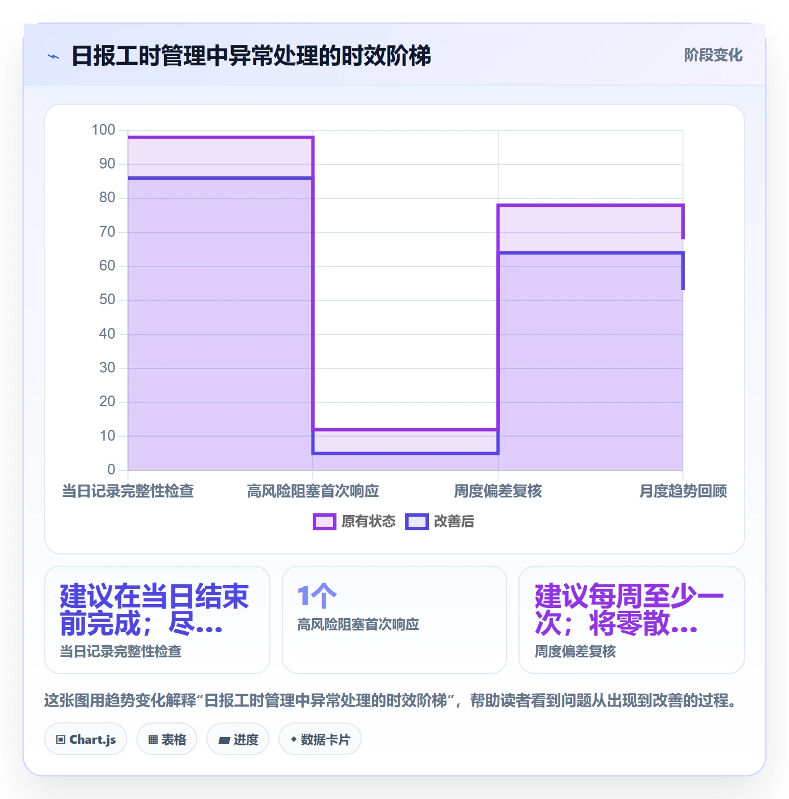Open the card reading 建议每周至少一次

(632, 620)
